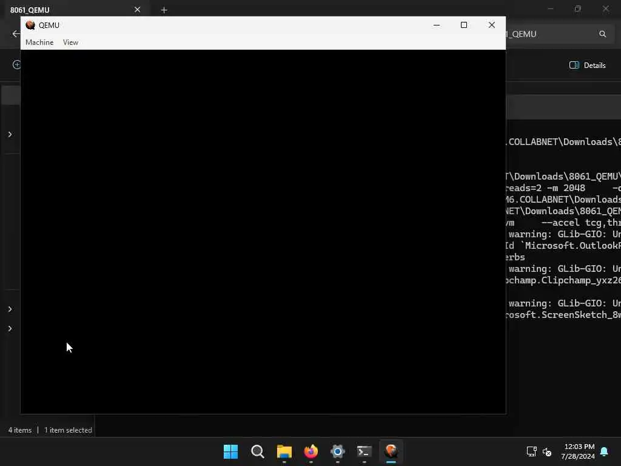Click terminal text '--accel tcg,thr'
Viewport: 621px width, 466px height.
tap(580, 223)
